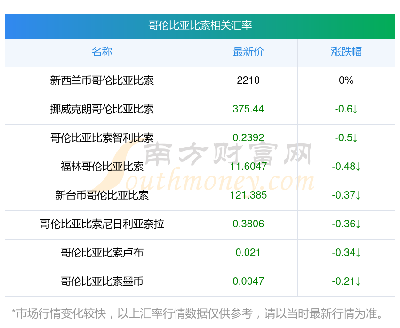Select the row name 哥伦比亚比索卢布

(102, 253)
